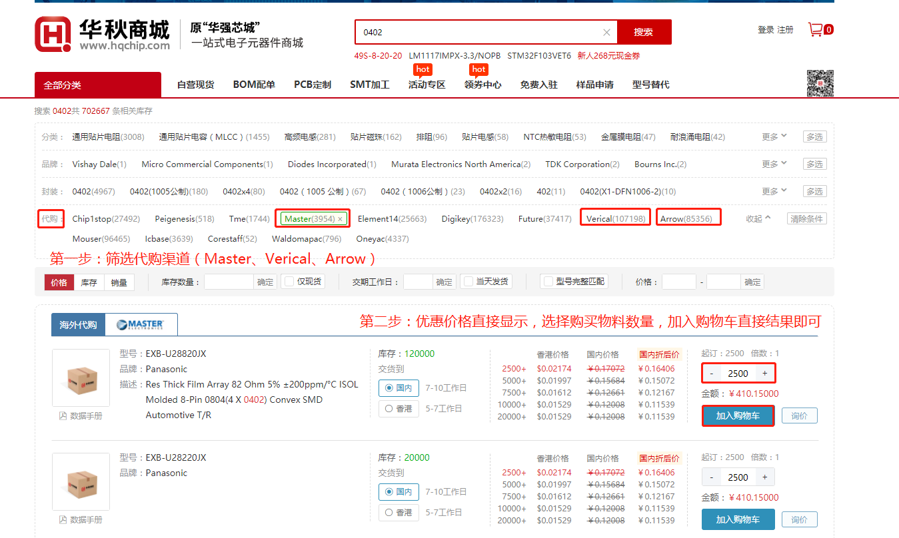This screenshot has height=538, width=899.
Task: Expand 更多 in the 品牌 row
Action: pyautogui.click(x=774, y=164)
